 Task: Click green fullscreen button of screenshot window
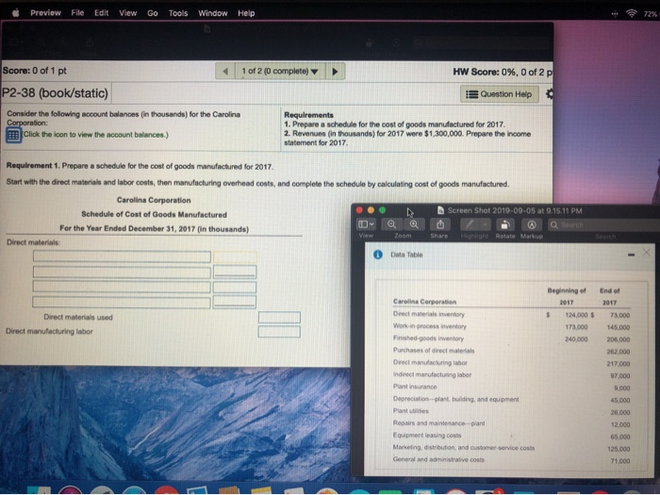[x=382, y=210]
